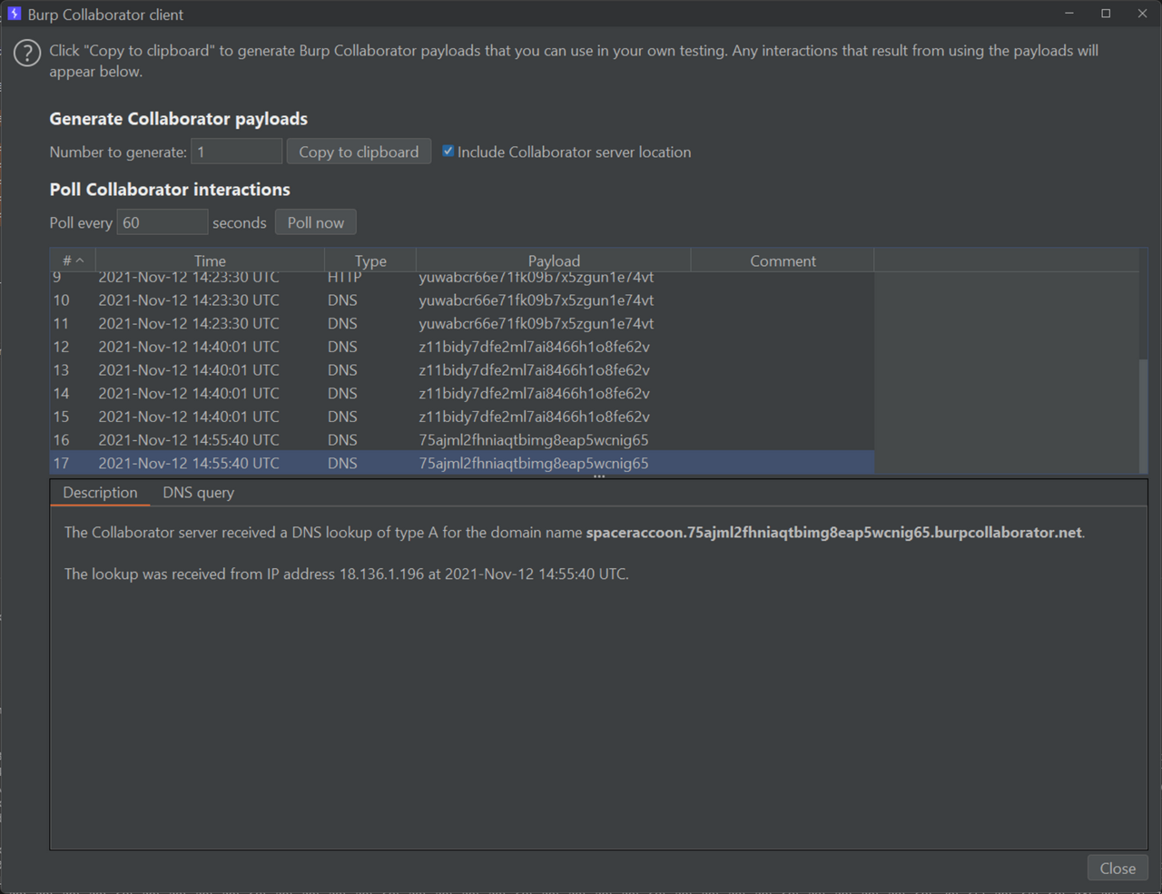Select the Description tab

tap(100, 492)
